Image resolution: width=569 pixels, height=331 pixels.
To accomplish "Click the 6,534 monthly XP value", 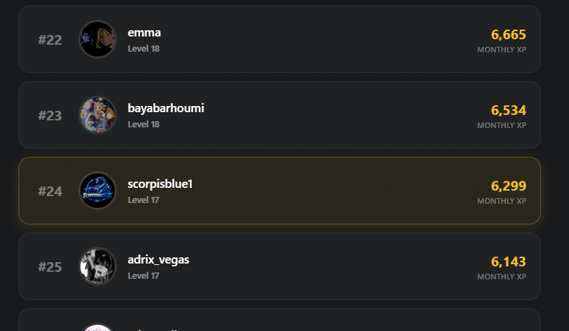I will coord(509,110).
